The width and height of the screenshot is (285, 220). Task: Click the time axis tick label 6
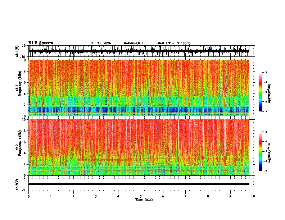[x=163, y=196]
